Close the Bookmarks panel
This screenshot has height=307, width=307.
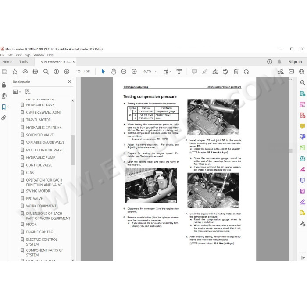69,82
